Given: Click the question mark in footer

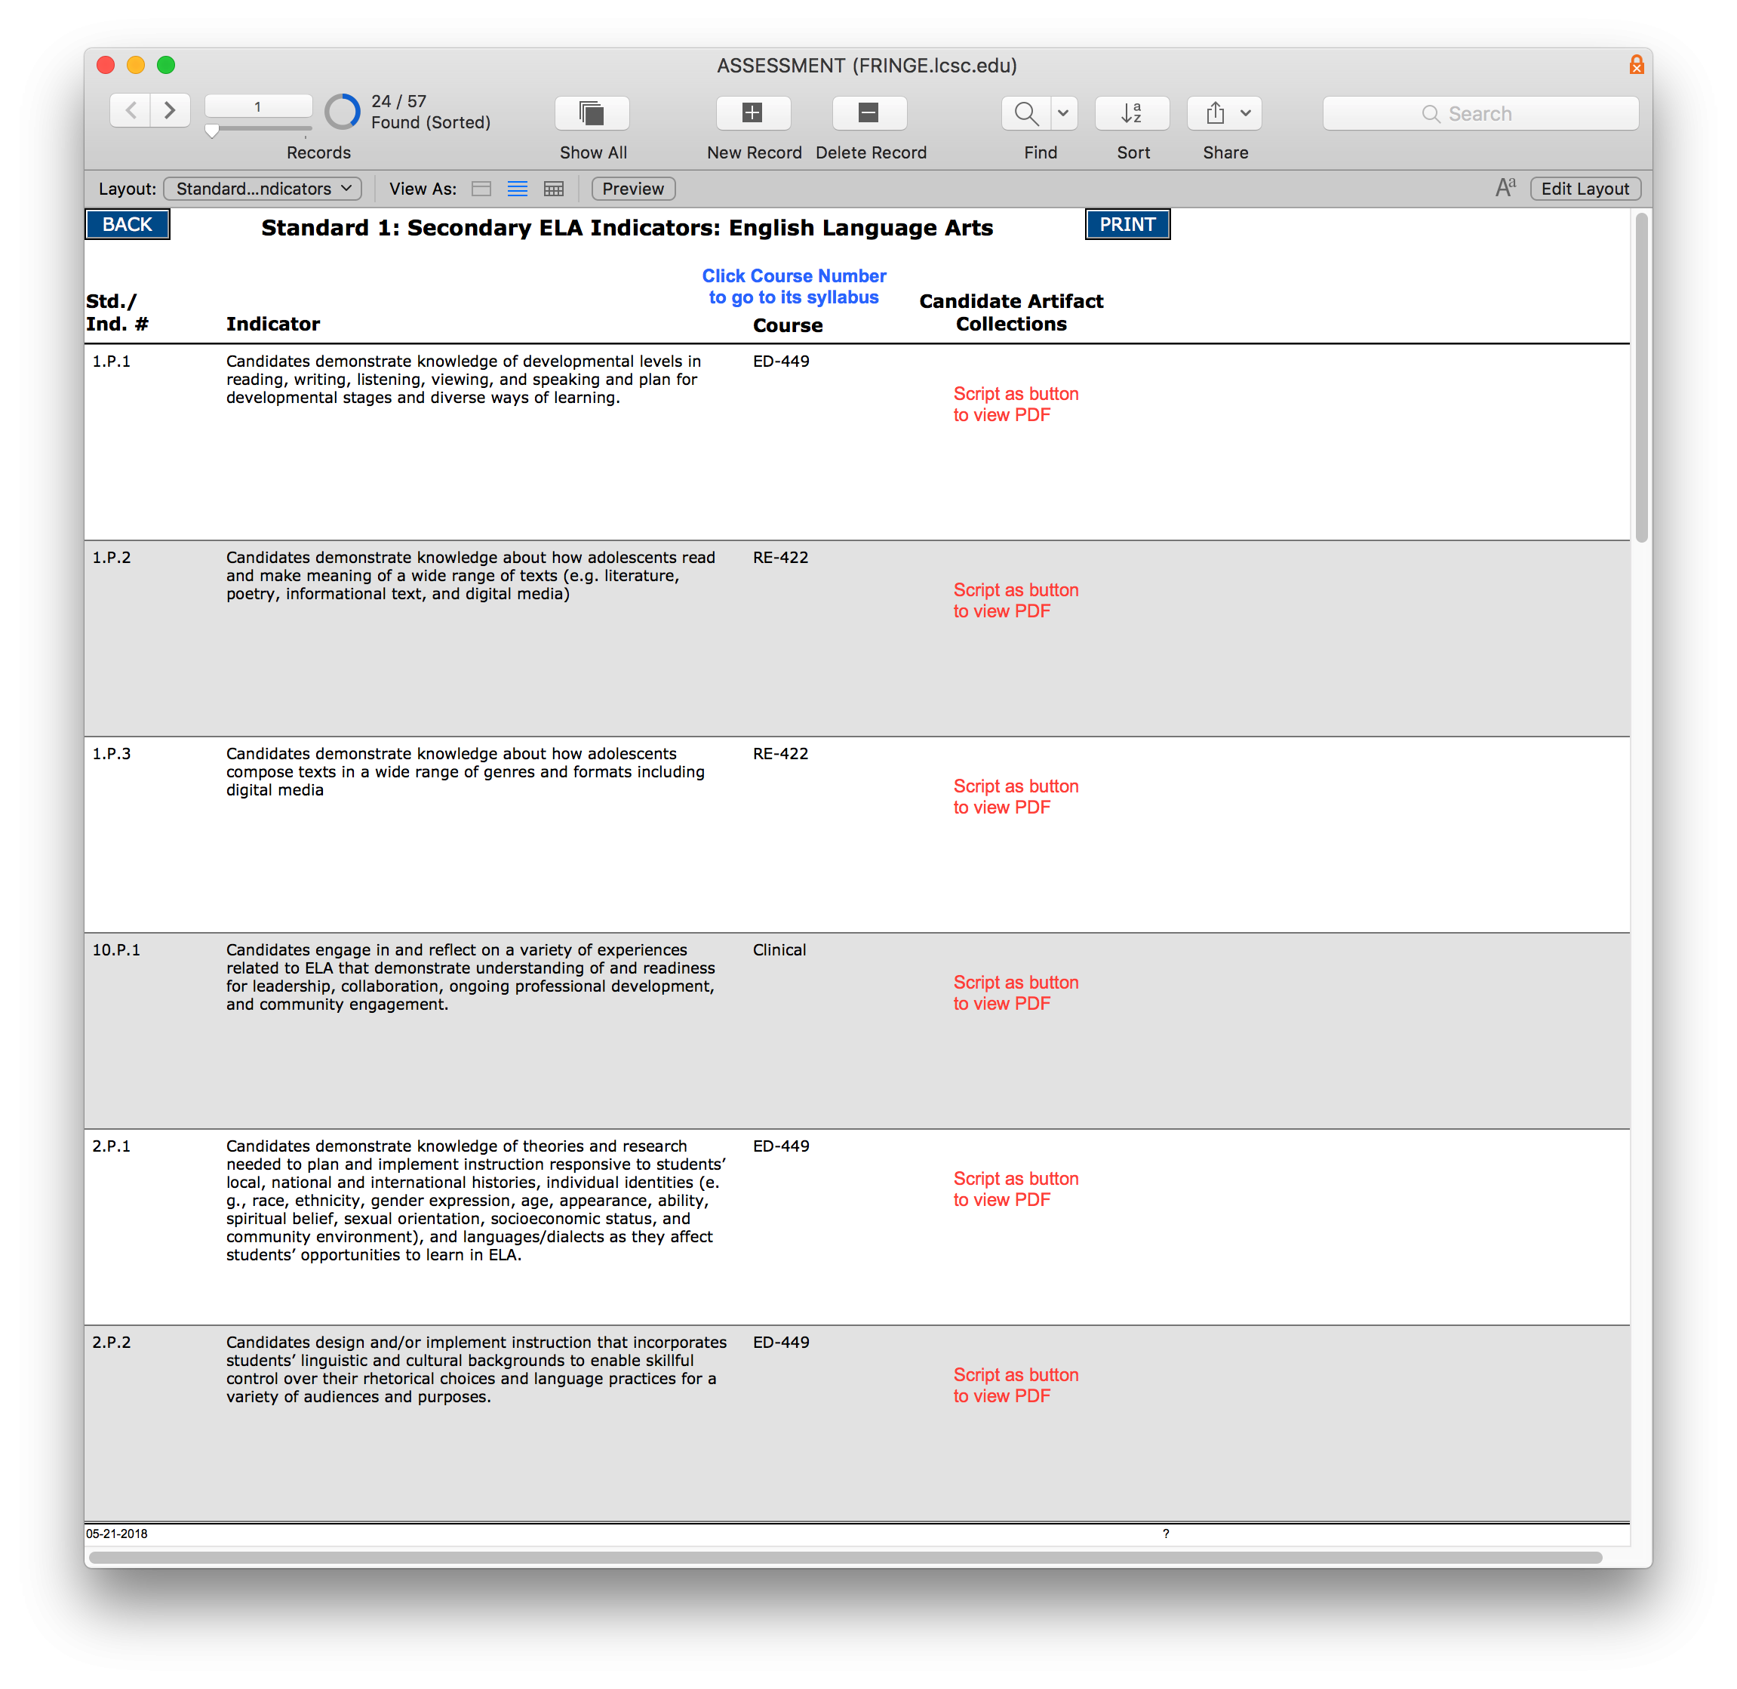Looking at the screenshot, I should point(1166,1533).
